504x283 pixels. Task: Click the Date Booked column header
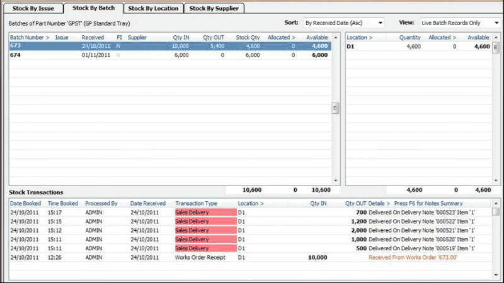26,204
